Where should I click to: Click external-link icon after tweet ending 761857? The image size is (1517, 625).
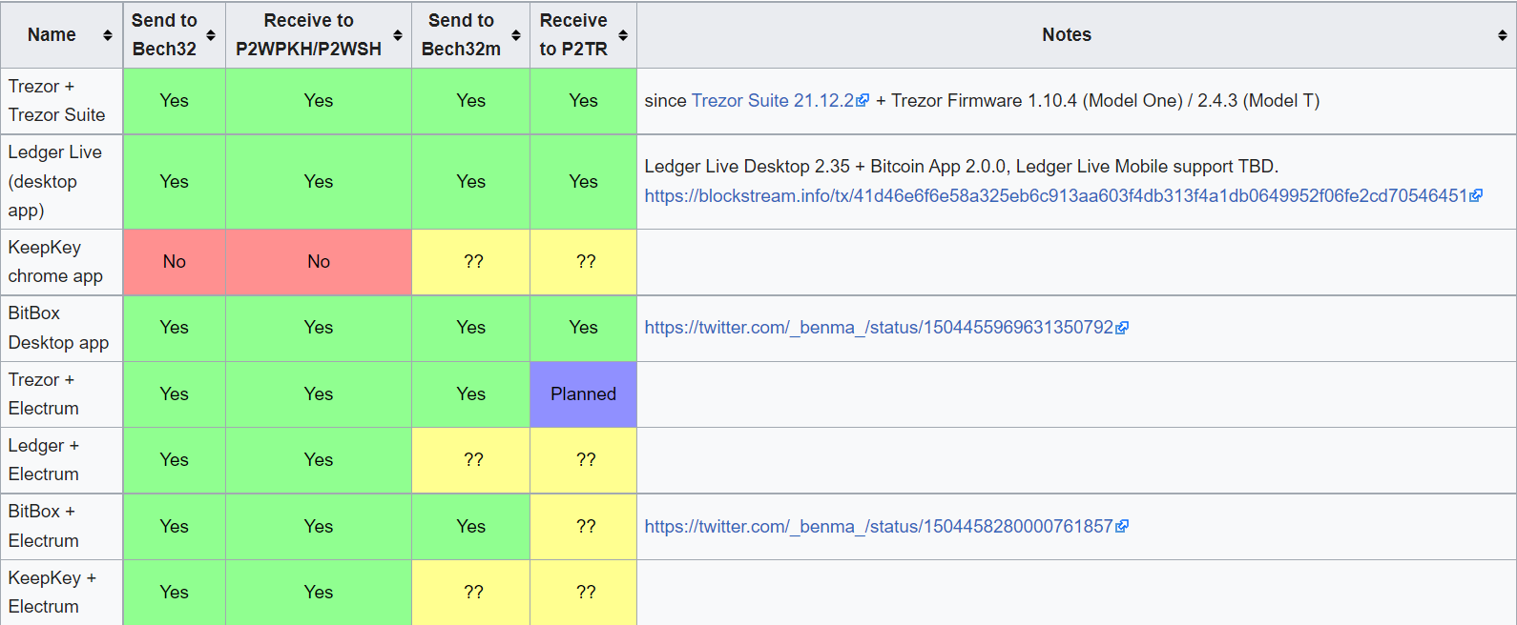point(1123,526)
